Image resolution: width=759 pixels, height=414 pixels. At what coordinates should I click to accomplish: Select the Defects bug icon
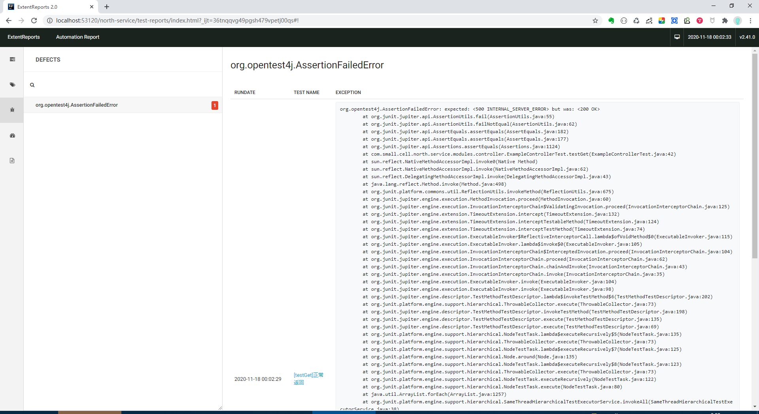(x=12, y=110)
